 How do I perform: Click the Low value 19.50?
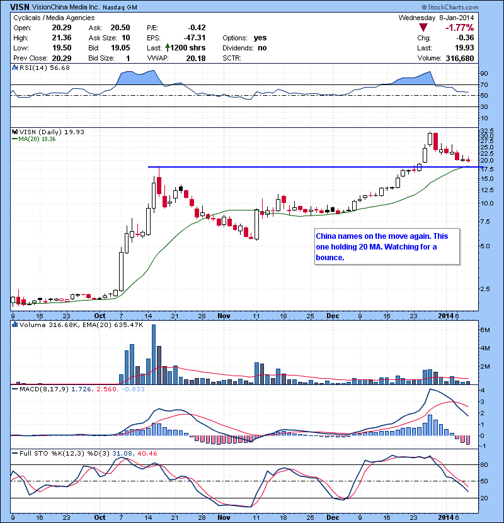point(62,48)
